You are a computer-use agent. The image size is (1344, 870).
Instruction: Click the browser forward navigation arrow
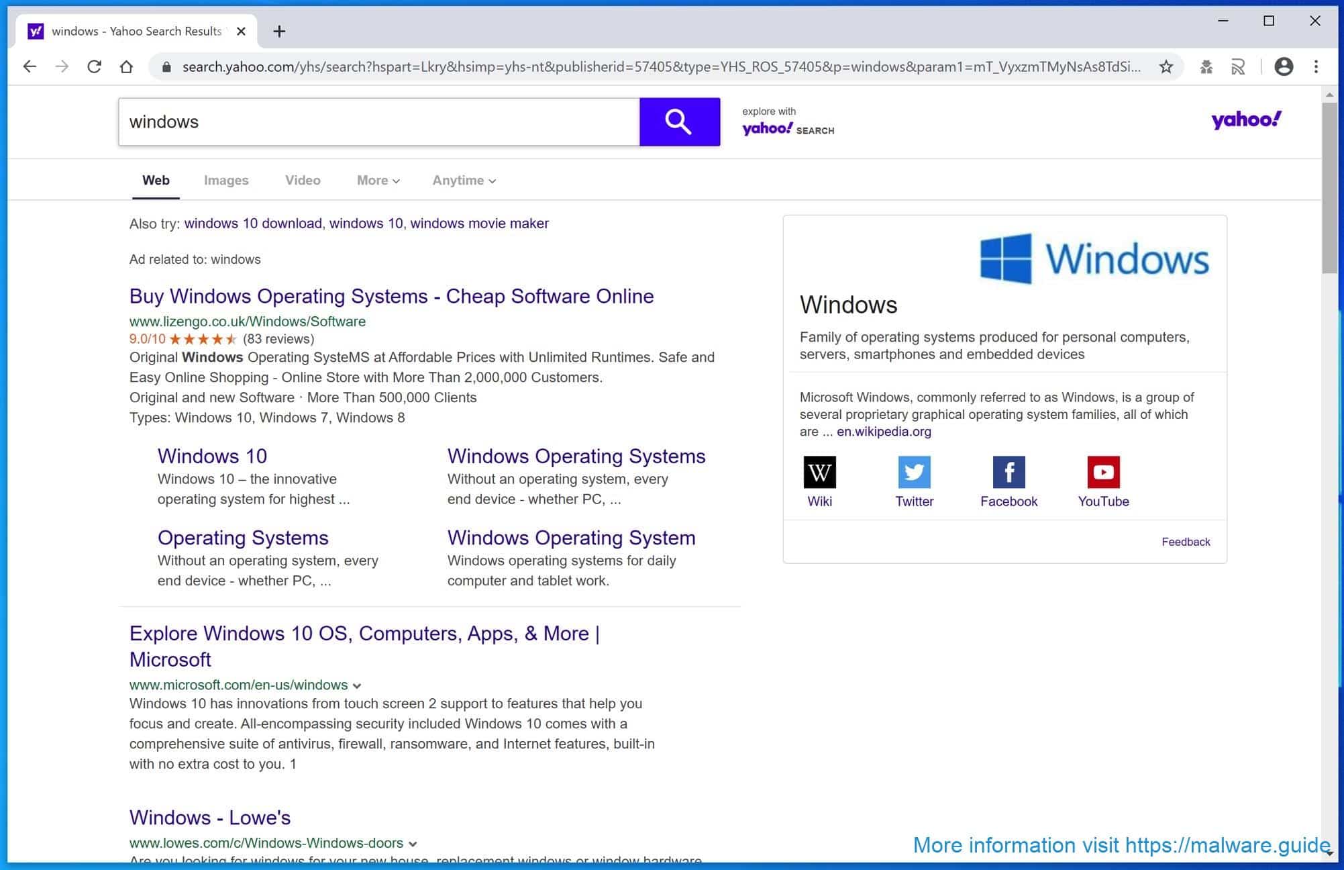[x=61, y=66]
